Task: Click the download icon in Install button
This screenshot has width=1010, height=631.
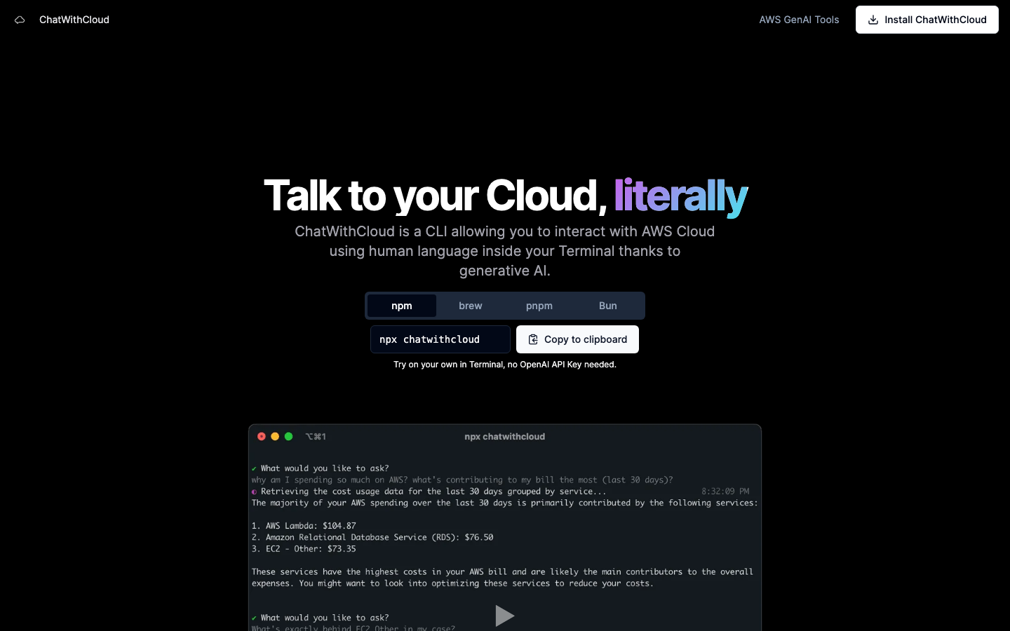Action: point(873,20)
